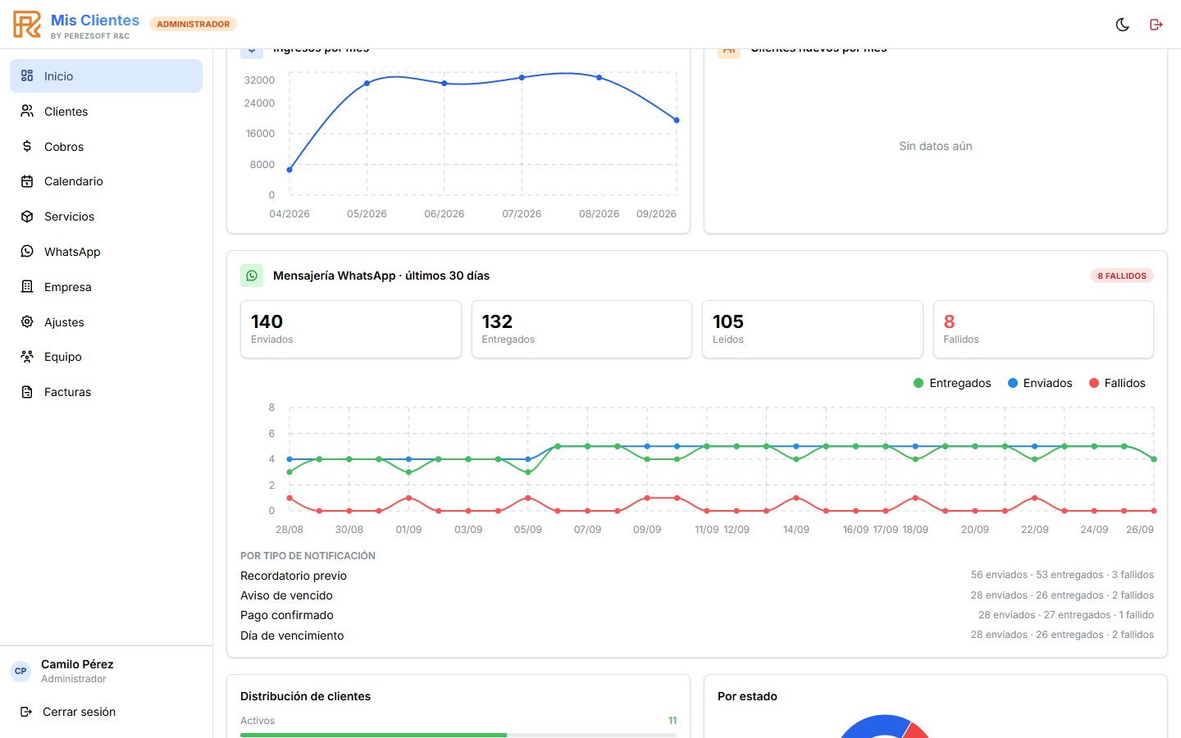The height and width of the screenshot is (738, 1181).
Task: Click the red logout icon in the header
Action: click(1156, 25)
